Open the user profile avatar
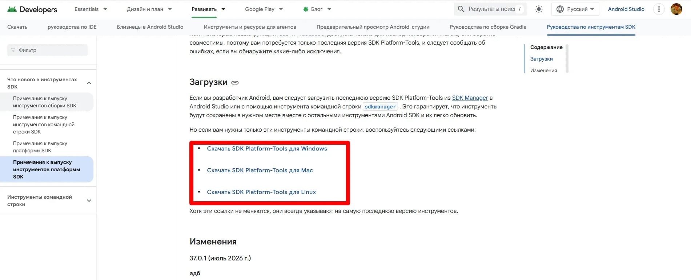The image size is (691, 280). (676, 9)
